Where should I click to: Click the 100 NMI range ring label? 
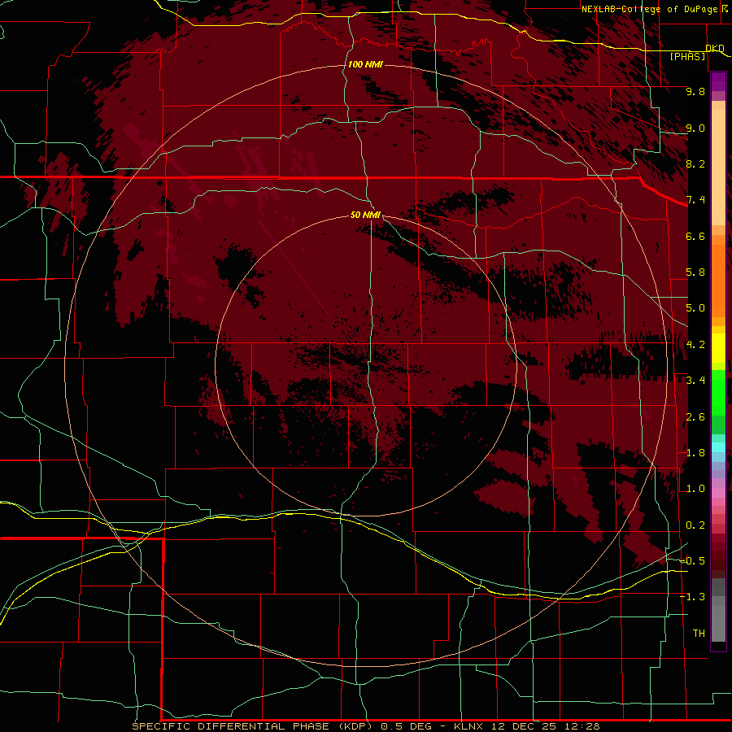coord(365,64)
